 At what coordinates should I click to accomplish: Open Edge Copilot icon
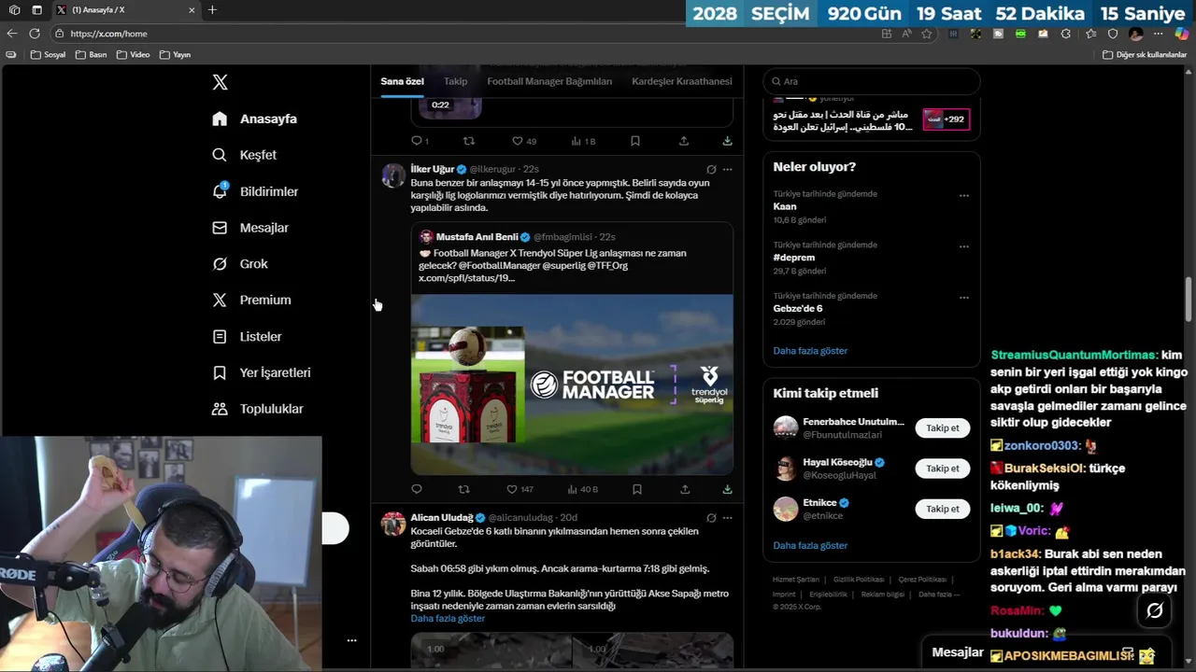[1181, 34]
